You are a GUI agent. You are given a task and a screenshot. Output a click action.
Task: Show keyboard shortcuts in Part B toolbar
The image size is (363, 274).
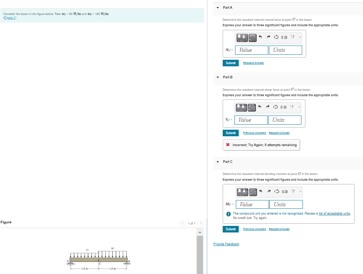(283, 107)
